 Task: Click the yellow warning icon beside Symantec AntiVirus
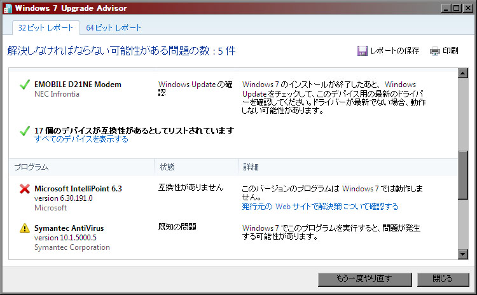(x=25, y=228)
